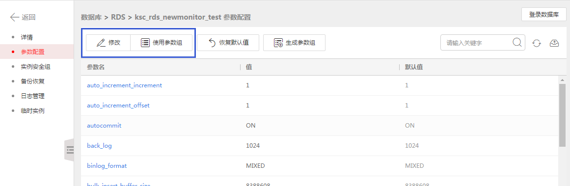
Task: Open the auto_increment_increment parameter link
Action: click(124, 85)
